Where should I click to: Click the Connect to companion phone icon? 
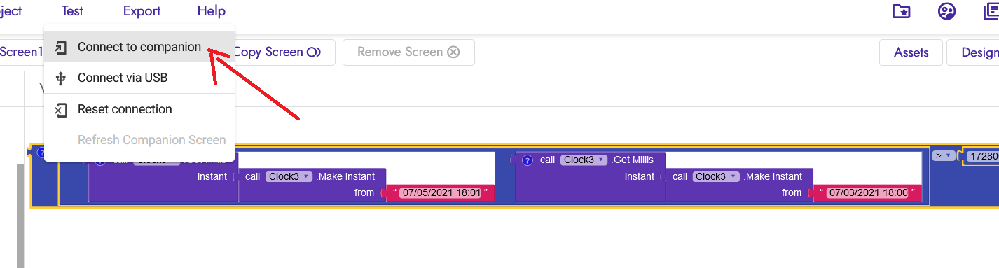pyautogui.click(x=62, y=48)
